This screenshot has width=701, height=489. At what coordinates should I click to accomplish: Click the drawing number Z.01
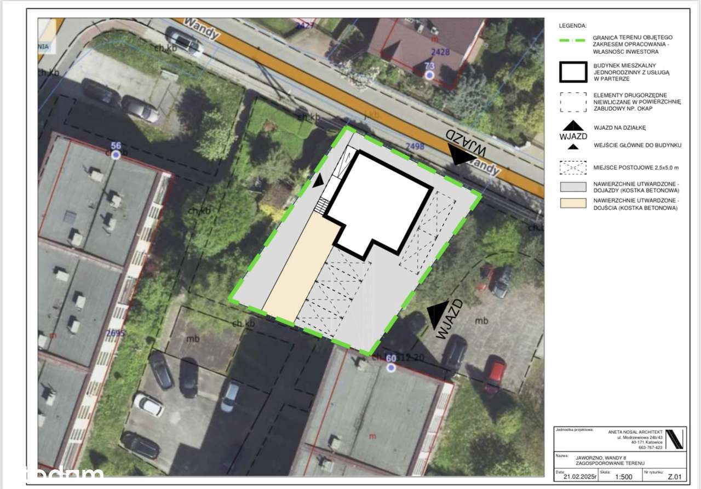coord(674,476)
